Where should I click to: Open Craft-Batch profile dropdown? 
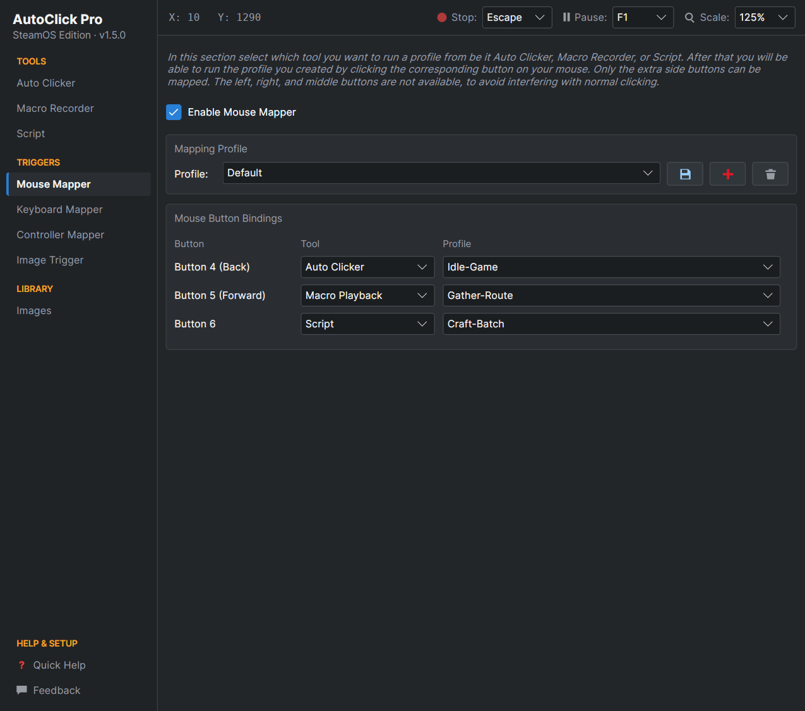(x=611, y=324)
